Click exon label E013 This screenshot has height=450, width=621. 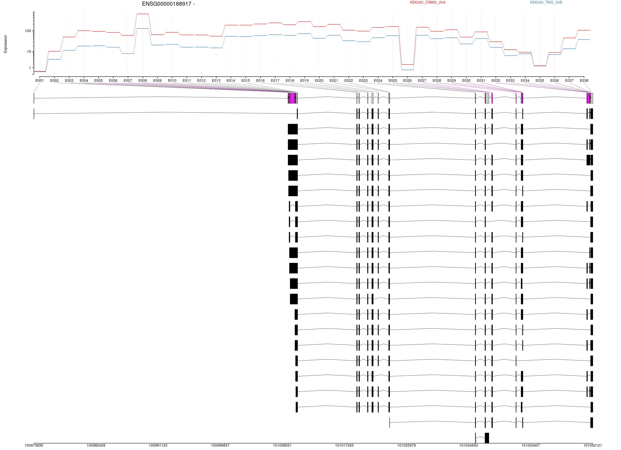pos(216,80)
